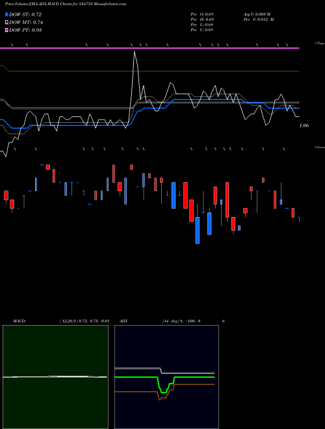Click the 'Avg V: 0.003 M' value
Image resolution: width=325 pixels, height=429 pixels.
tap(257, 14)
